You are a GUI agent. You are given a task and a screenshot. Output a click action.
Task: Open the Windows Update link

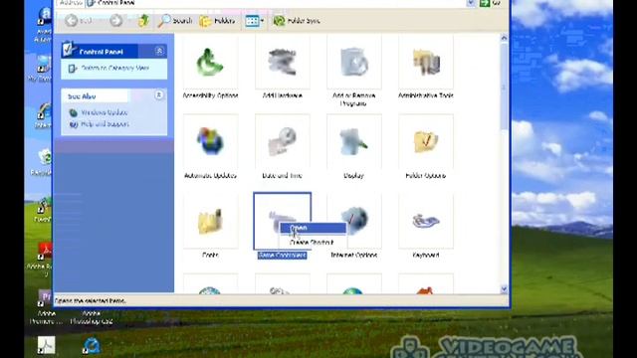(x=104, y=112)
